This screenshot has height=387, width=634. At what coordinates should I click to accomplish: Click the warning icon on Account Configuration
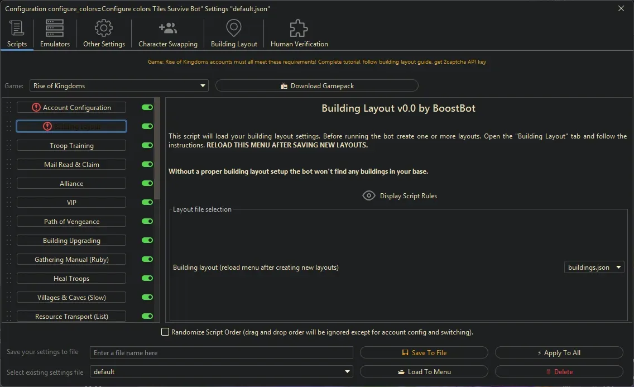tap(36, 107)
